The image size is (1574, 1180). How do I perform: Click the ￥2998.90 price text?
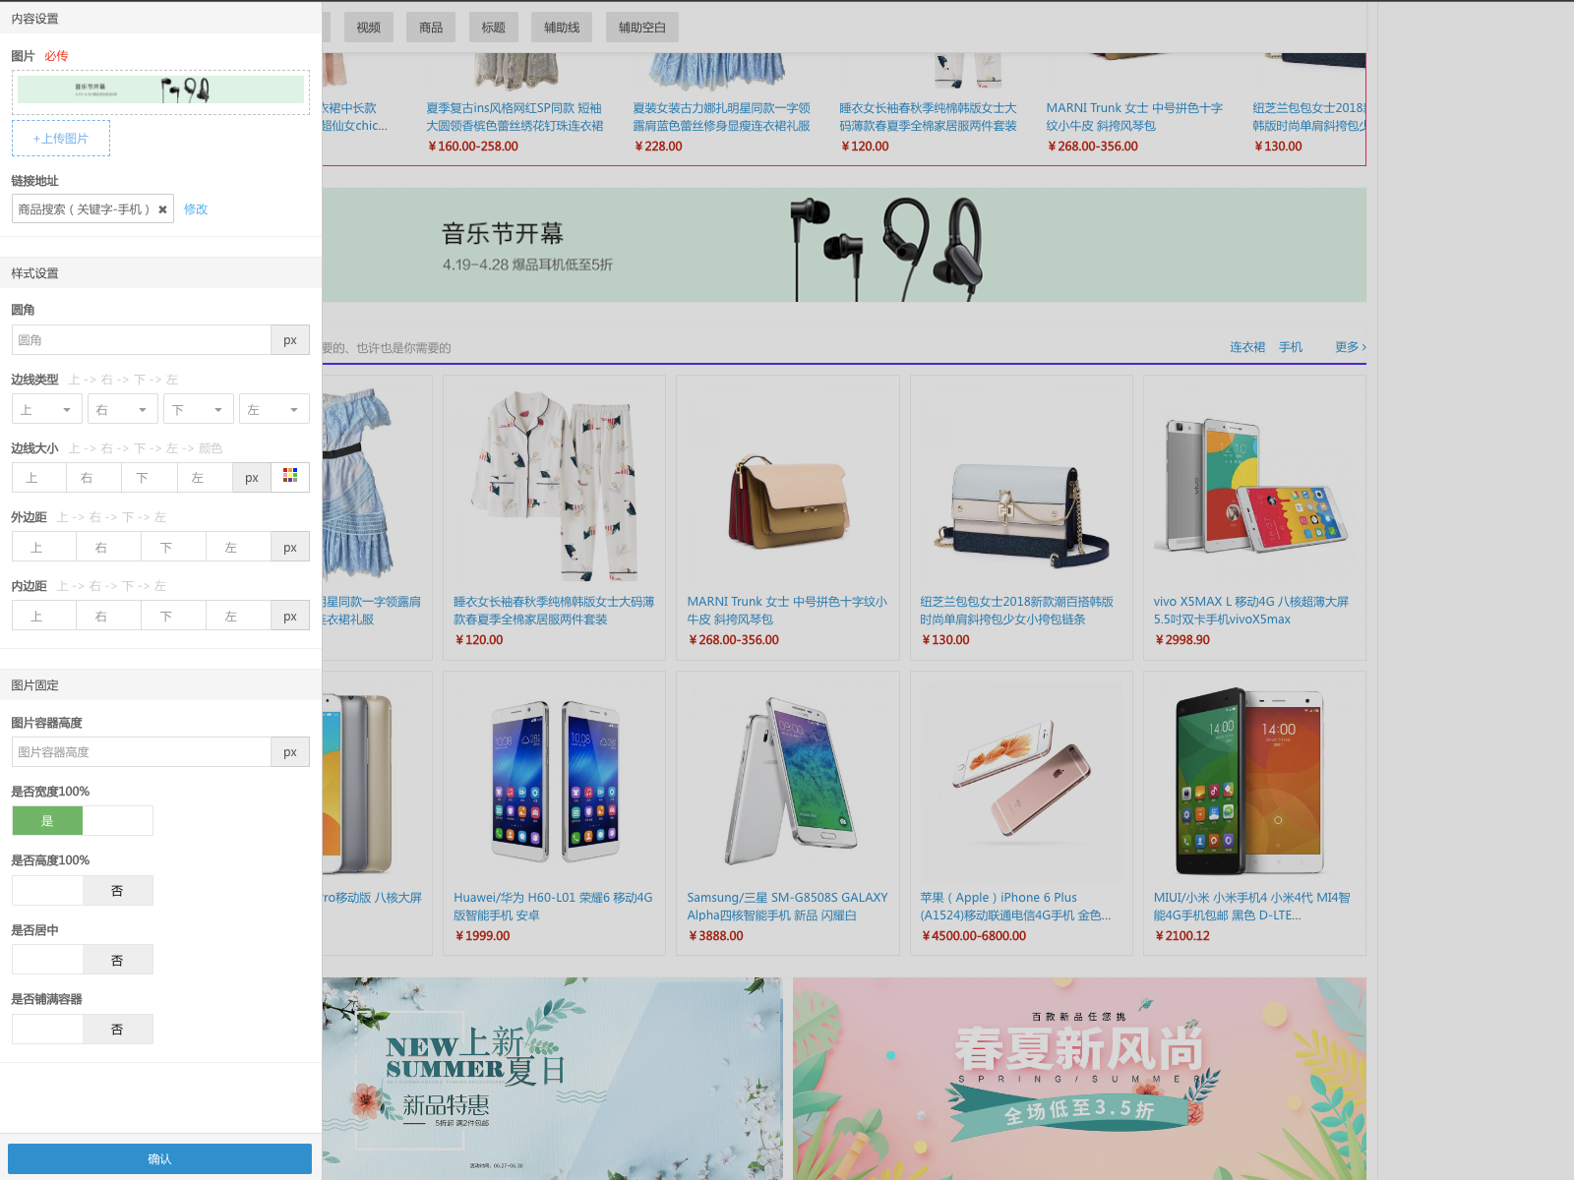tap(1182, 640)
